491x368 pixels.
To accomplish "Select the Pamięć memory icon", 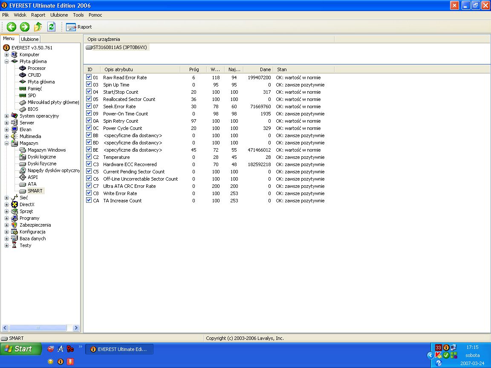I will [23, 89].
